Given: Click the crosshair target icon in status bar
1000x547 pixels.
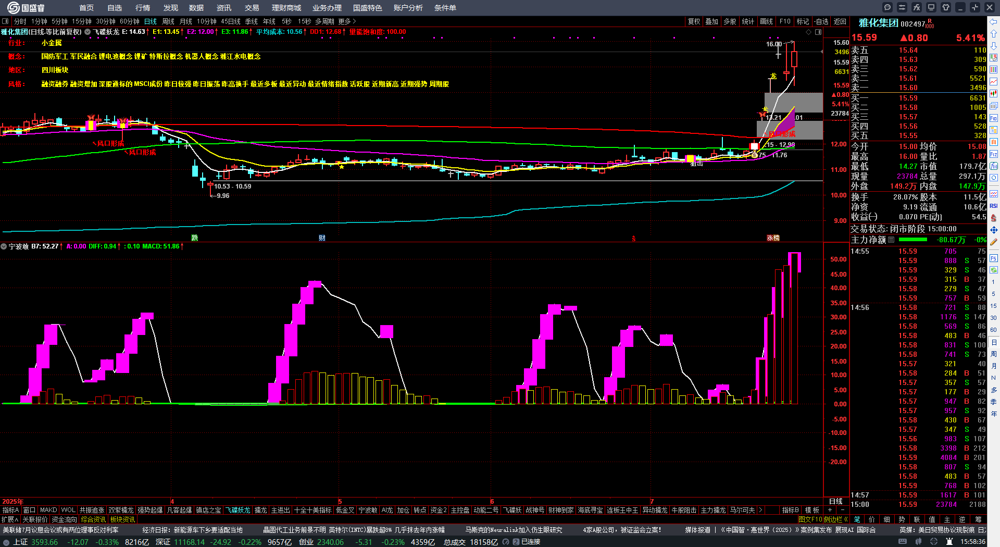Looking at the screenshot, I should tap(935, 542).
